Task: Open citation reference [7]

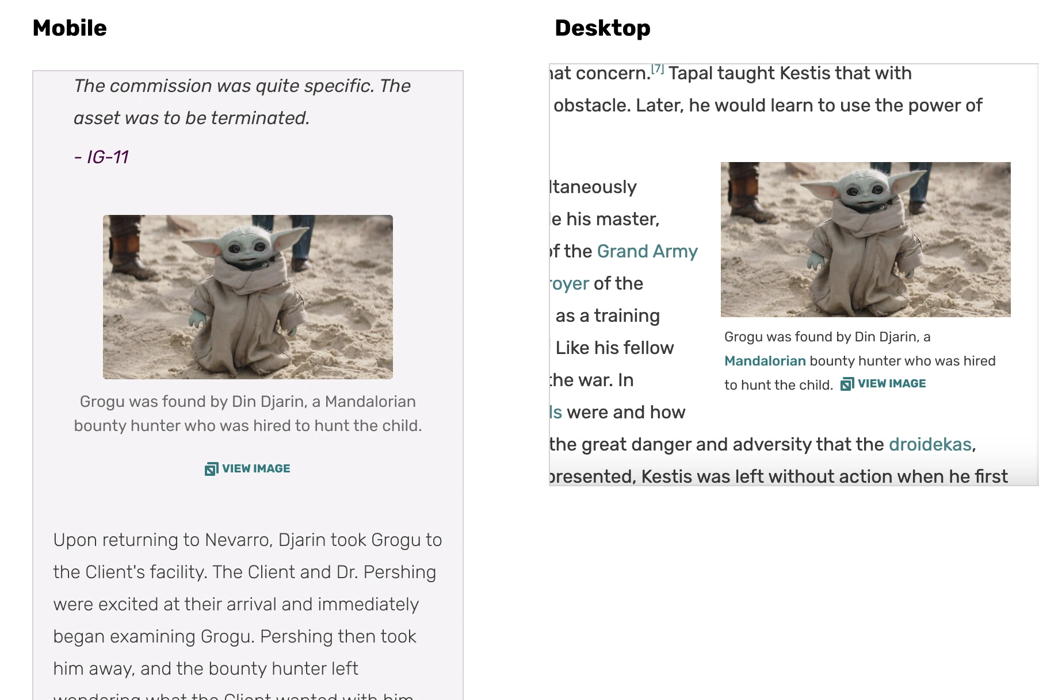Action: coord(658,69)
